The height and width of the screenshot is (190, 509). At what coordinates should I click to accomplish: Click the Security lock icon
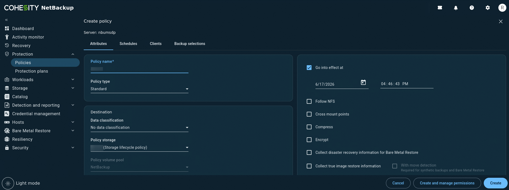(x=7, y=148)
